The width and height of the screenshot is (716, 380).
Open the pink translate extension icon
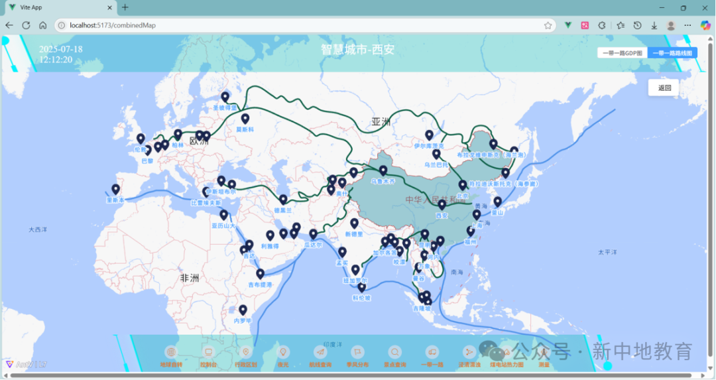pyautogui.click(x=585, y=26)
